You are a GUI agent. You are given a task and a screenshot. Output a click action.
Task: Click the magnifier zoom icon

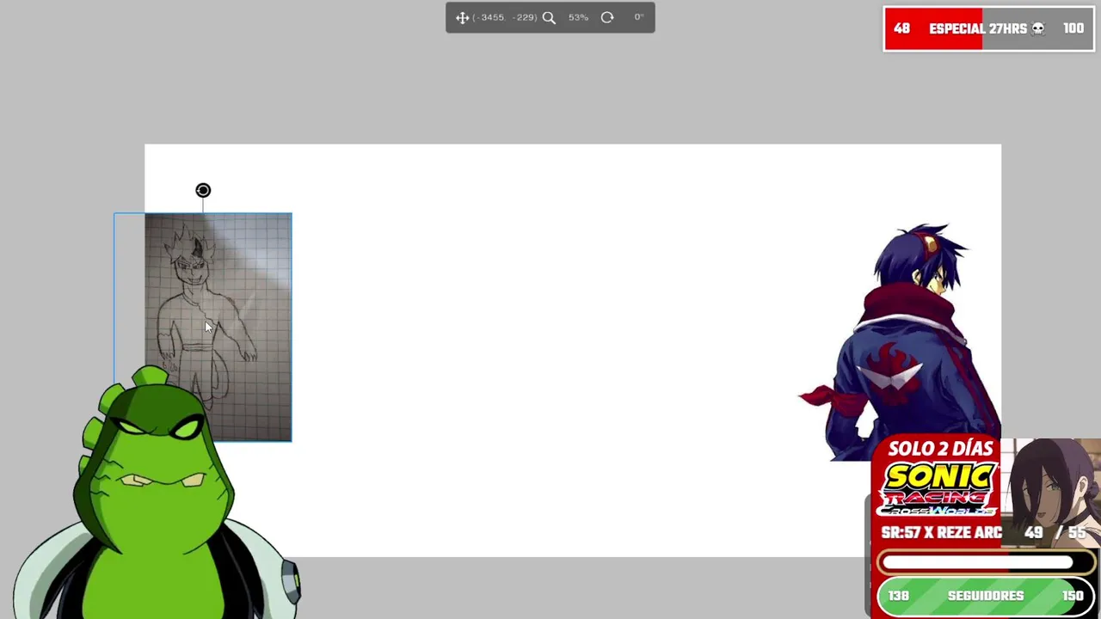coord(549,17)
